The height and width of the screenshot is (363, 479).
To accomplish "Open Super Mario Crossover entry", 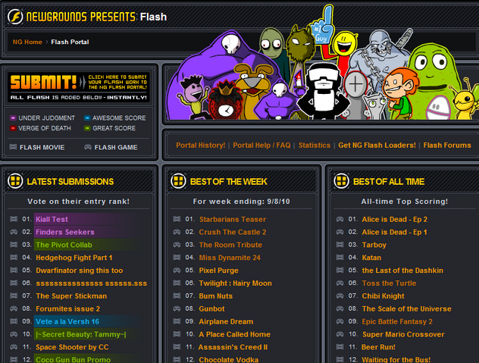I will click(x=403, y=334).
